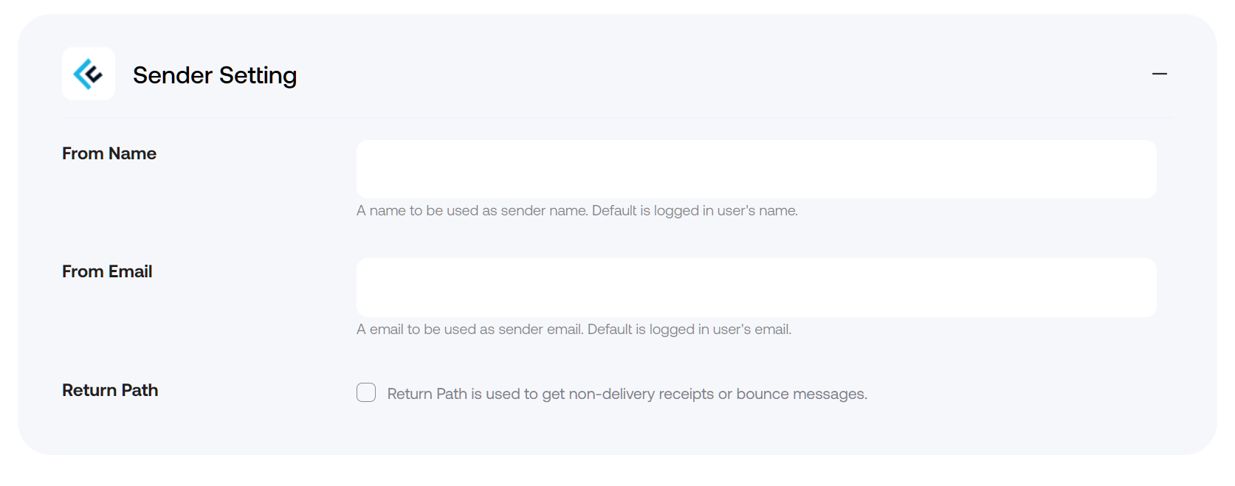Screen dimensions: 1235x486
Task: Click the 'Default is logged in user's name' hint
Action: point(695,211)
